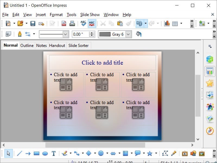Open the line style combo box
This screenshot has width=217, height=163.
(x=53, y=34)
